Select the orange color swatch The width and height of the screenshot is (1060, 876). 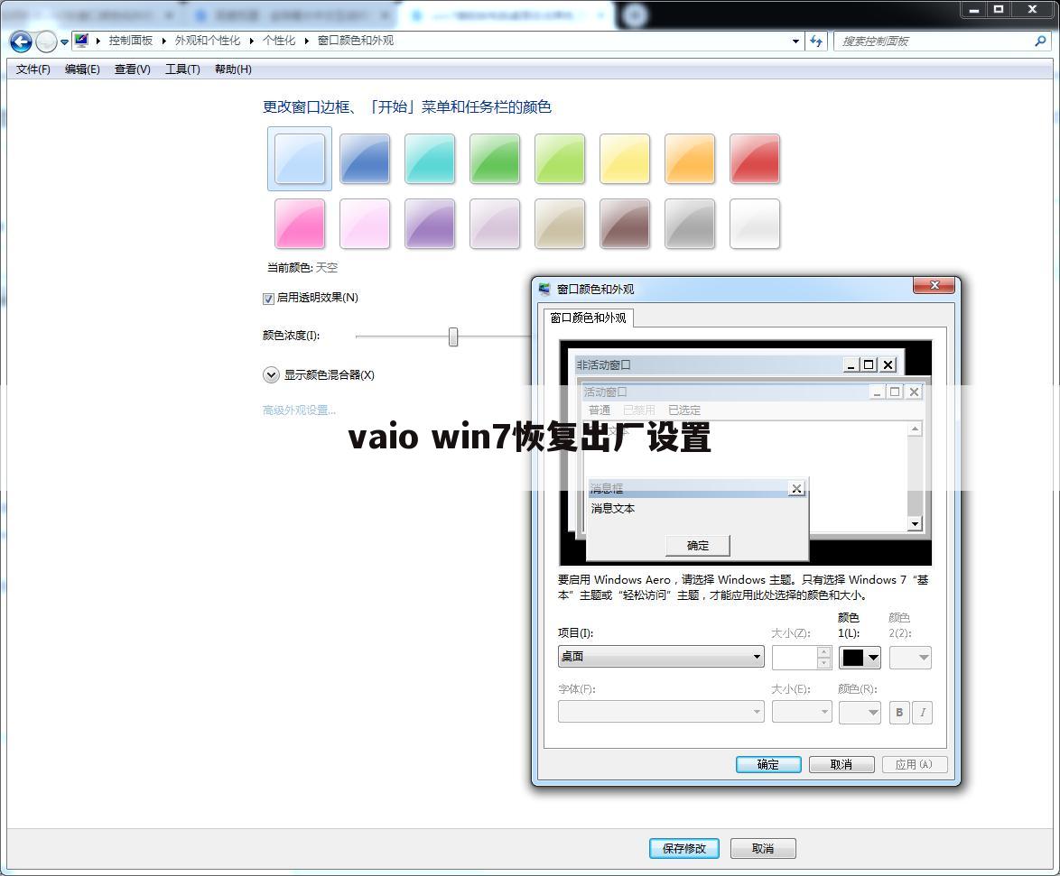coord(690,159)
